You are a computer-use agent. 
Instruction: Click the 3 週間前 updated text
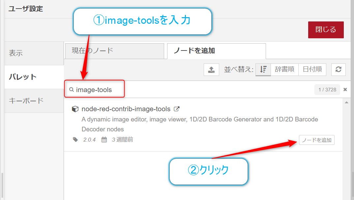click(122, 140)
